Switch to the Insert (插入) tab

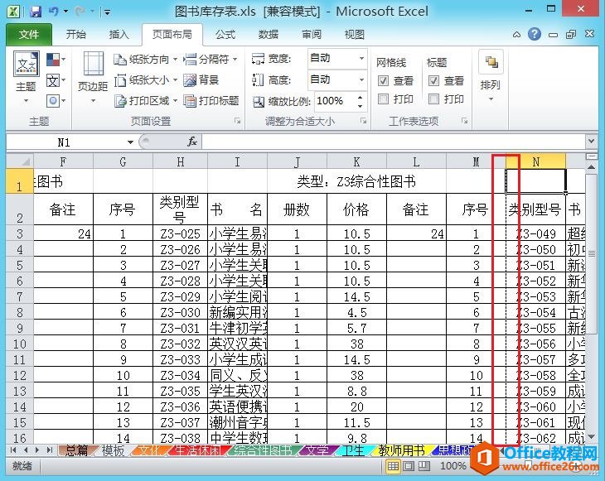[x=119, y=35]
